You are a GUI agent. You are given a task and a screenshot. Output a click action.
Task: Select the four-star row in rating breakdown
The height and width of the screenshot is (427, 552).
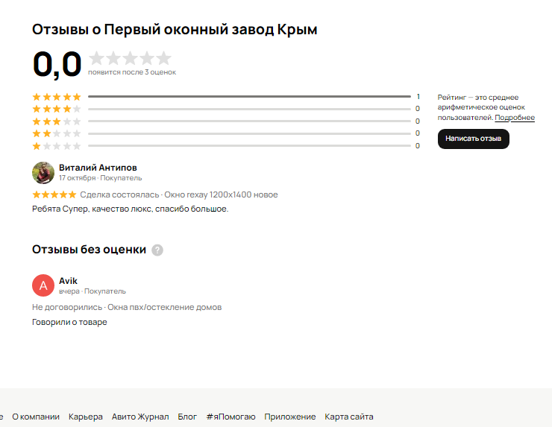click(x=57, y=109)
